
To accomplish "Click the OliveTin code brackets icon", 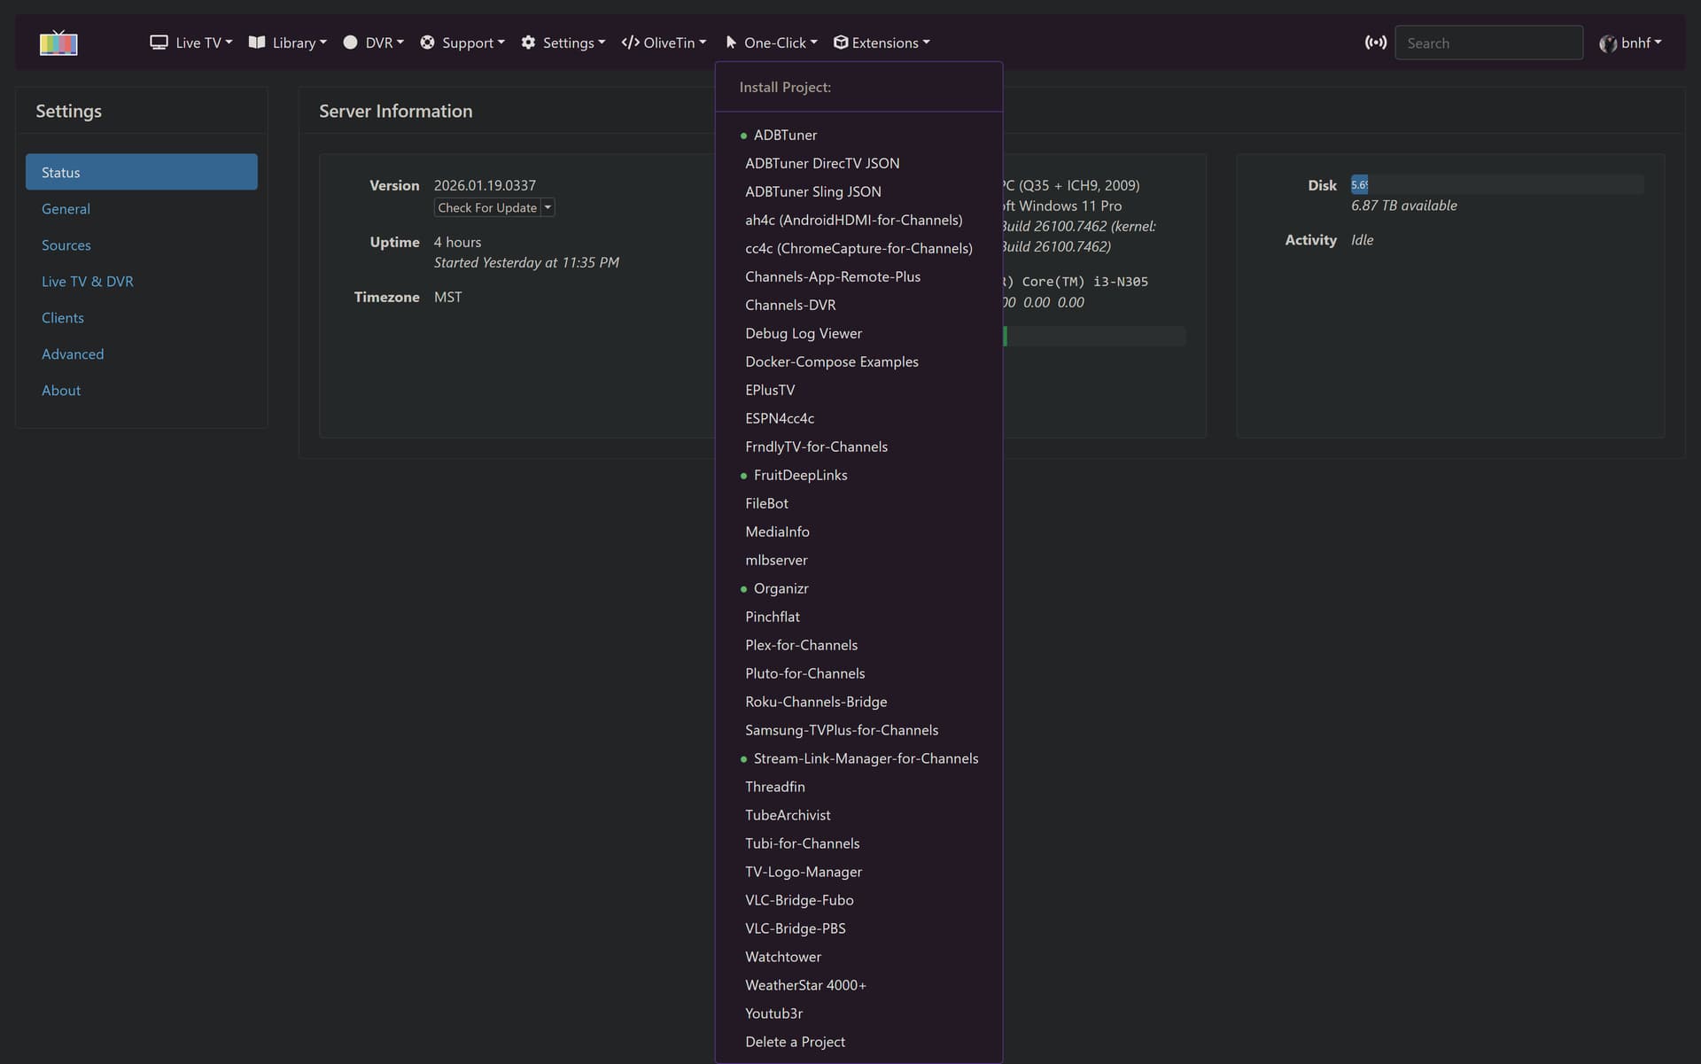I will point(630,43).
